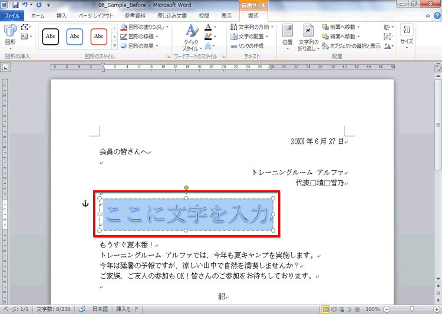Viewport: 442px width, 314px height.
Task: Open the Customize Quick Access Toolbar arrow
Action: click(49, 5)
